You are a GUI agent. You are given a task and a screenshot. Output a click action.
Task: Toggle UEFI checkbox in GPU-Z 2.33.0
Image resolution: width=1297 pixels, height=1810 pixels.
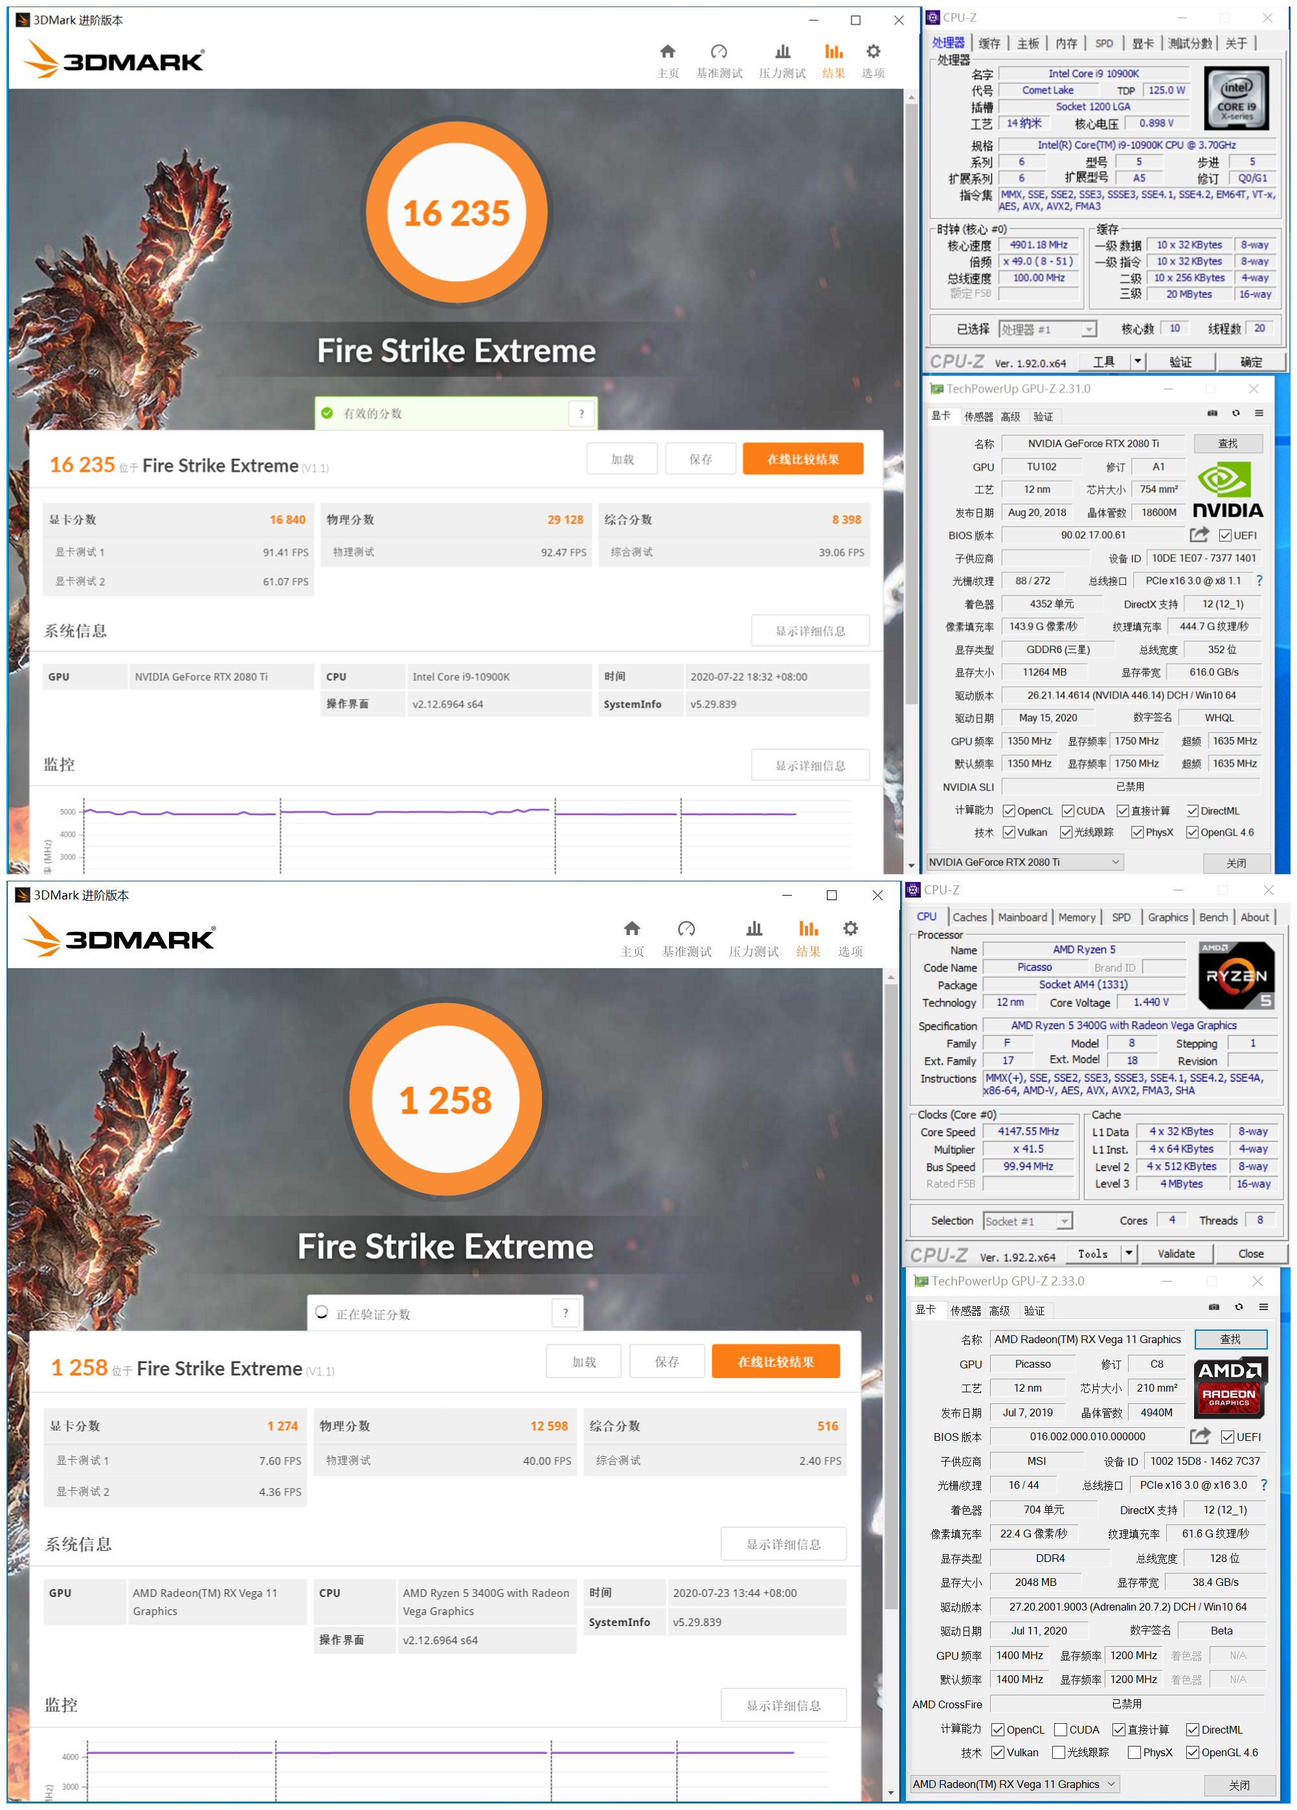pos(1228,1436)
